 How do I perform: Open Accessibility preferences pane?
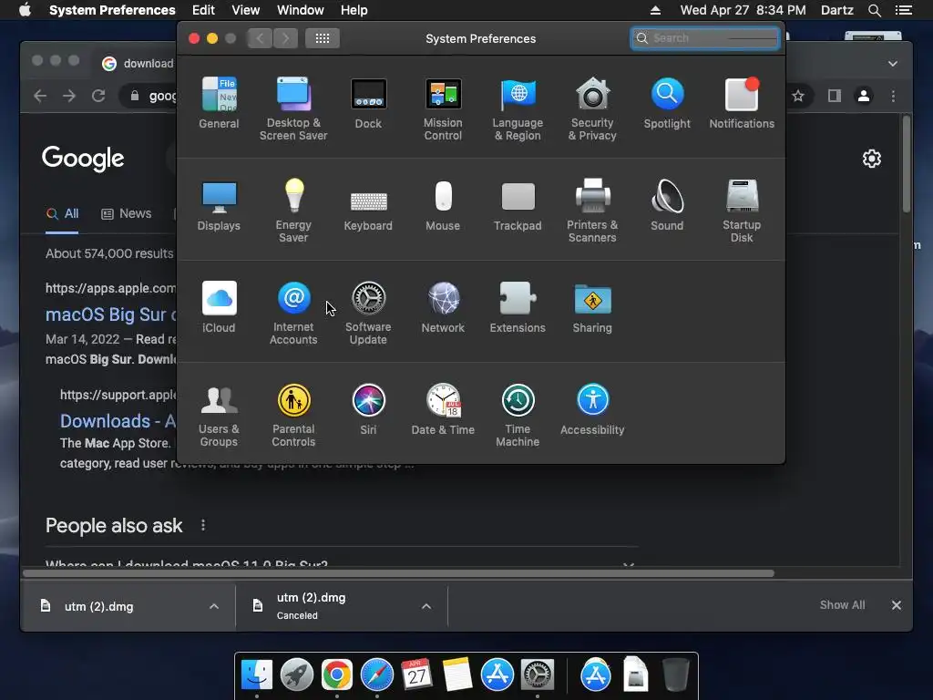pos(592,409)
